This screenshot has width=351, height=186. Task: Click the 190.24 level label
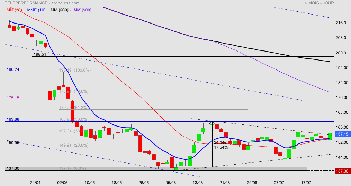tap(13, 69)
